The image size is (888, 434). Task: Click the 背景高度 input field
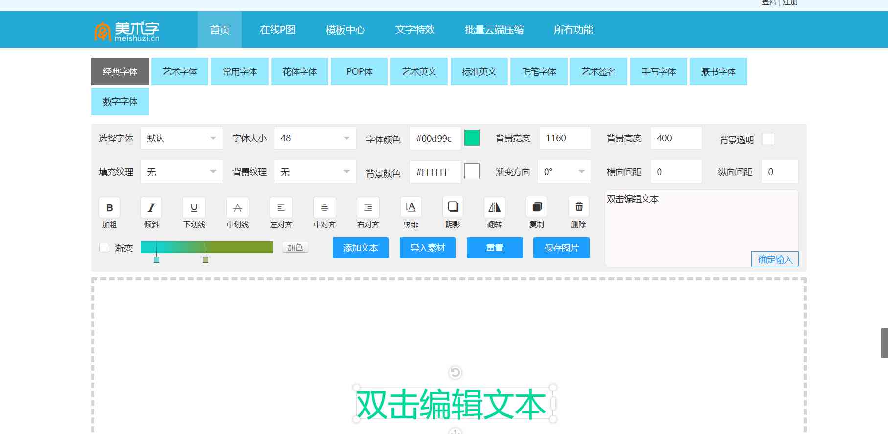(x=676, y=138)
